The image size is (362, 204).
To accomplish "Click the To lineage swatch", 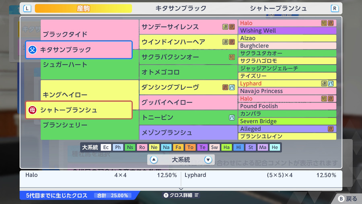I will tap(190, 147).
